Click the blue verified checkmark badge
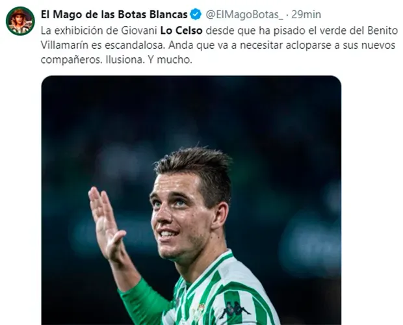 pyautogui.click(x=196, y=14)
